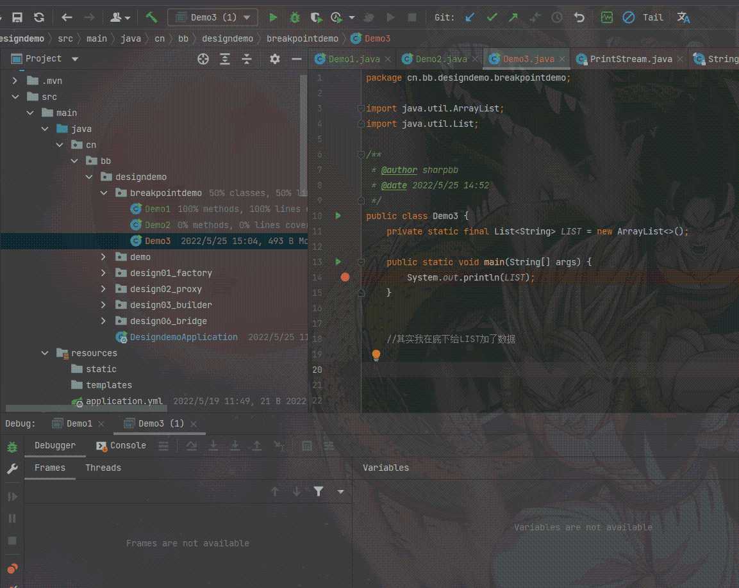Click designdemo in breadcrumb path
739x588 pixels.
(x=227, y=38)
